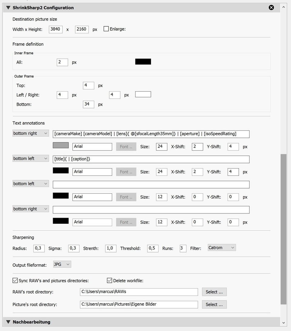Uncheck the Delete workfile option
Viewport: 291px width, 331px height.
109,281
